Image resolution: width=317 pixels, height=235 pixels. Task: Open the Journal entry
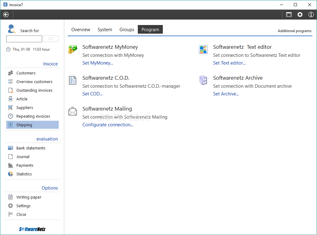(32, 157)
